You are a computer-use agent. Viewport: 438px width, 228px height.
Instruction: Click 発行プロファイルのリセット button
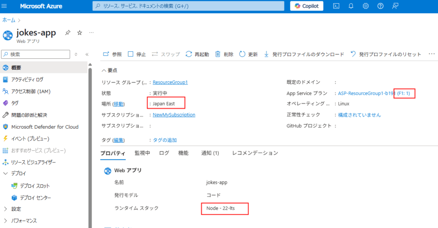[386, 54]
